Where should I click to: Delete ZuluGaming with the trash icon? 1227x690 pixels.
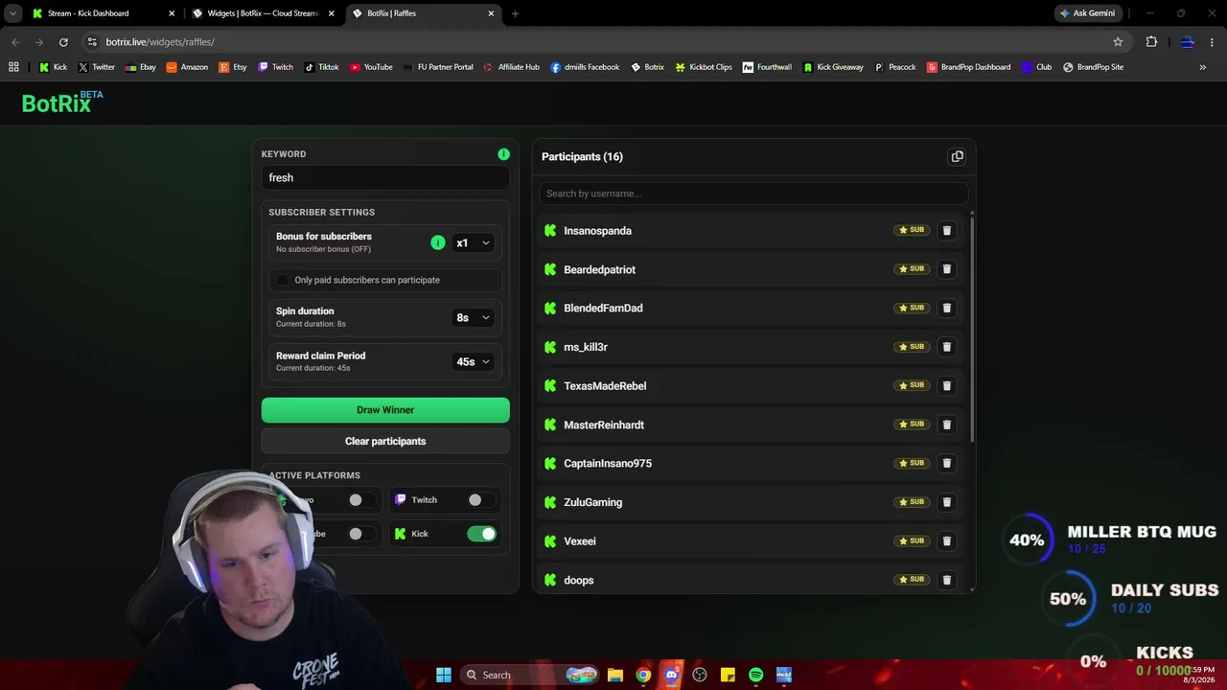tap(946, 502)
